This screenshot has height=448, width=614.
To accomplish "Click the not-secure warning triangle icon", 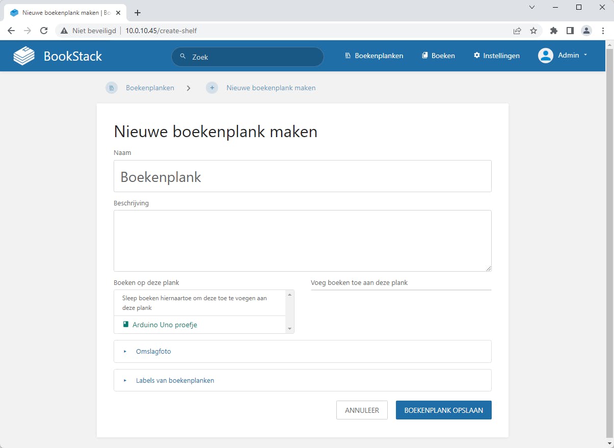I will 64,31.
